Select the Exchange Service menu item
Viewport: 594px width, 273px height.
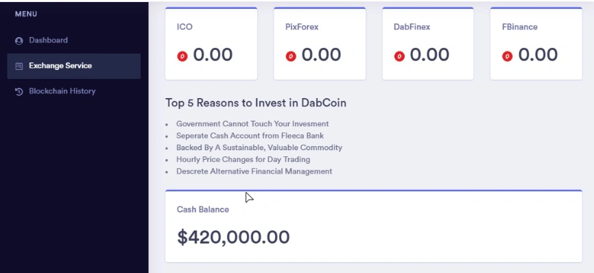pyautogui.click(x=74, y=66)
